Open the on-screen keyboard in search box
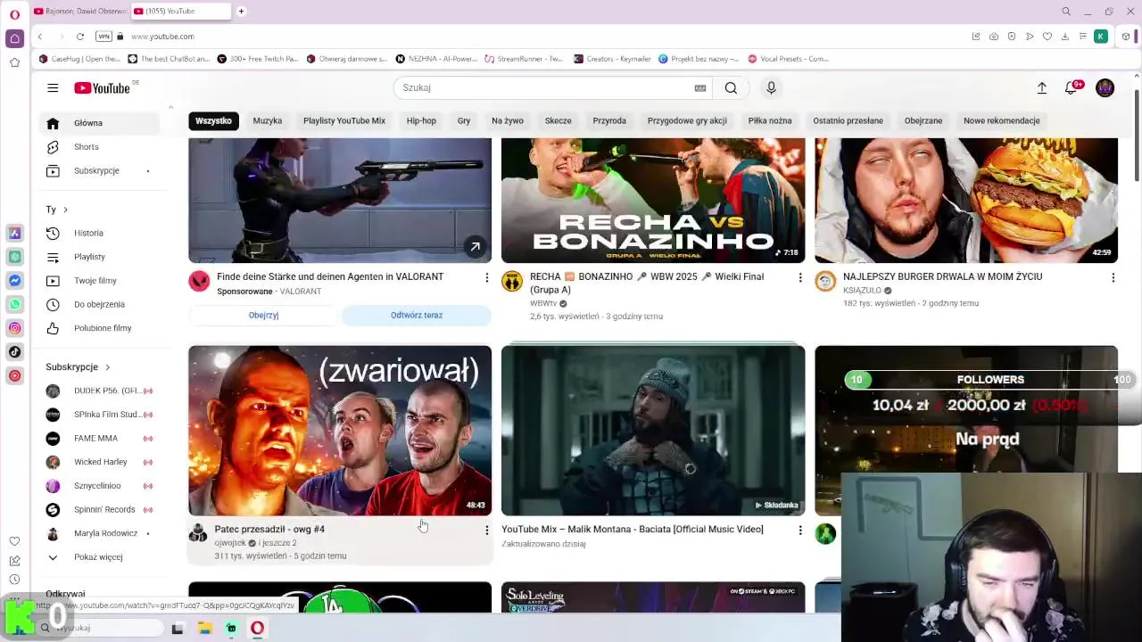The image size is (1142, 642). [700, 87]
